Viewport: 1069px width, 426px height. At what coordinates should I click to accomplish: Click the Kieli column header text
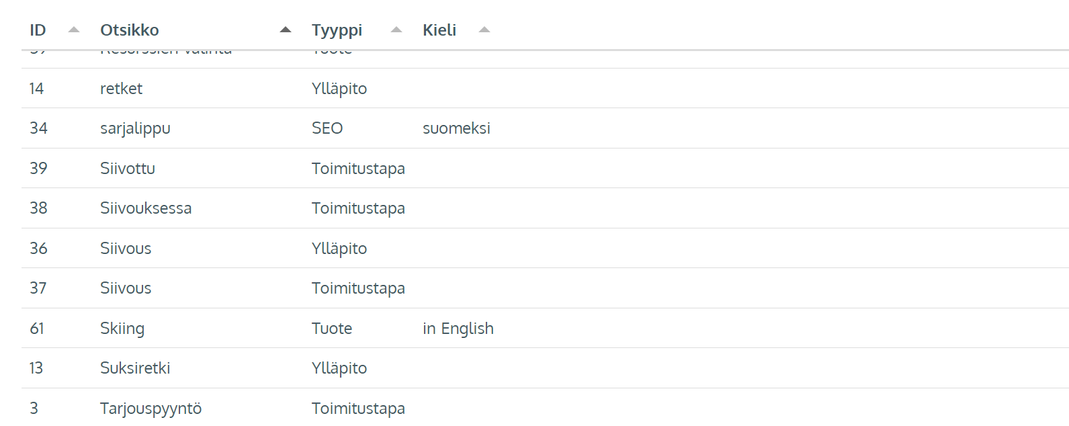439,30
